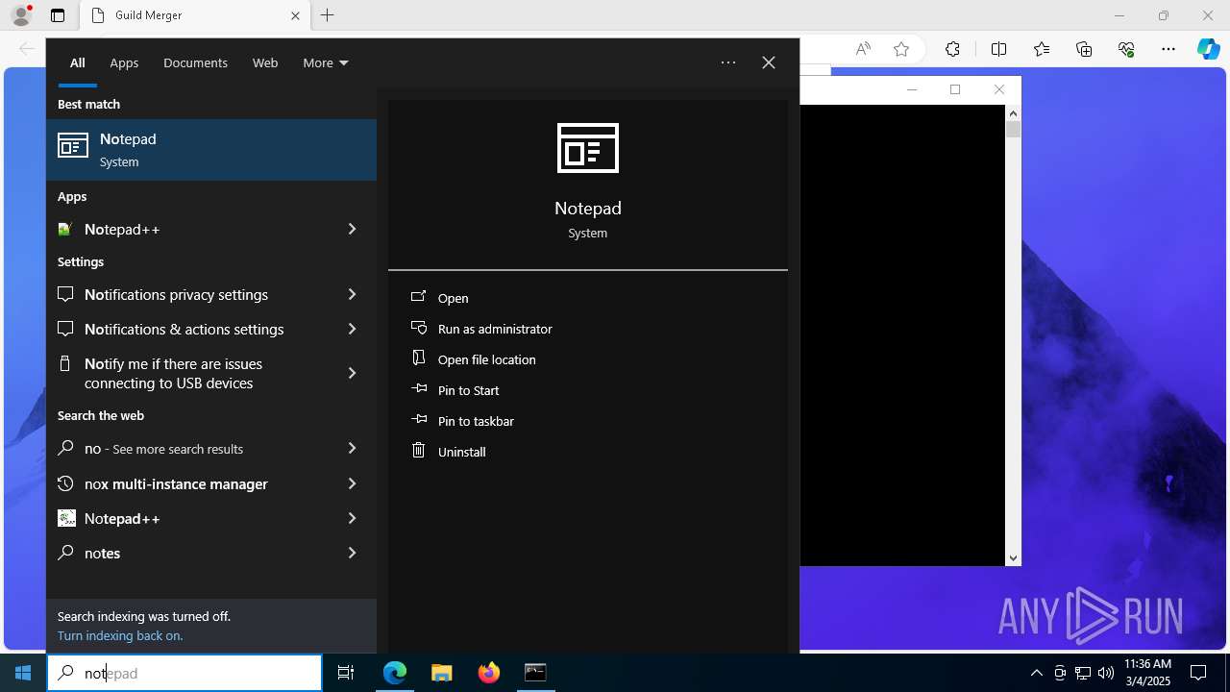Viewport: 1230px width, 692px height.
Task: Expand the web Notepad++ result arrow
Action: pyautogui.click(x=352, y=518)
